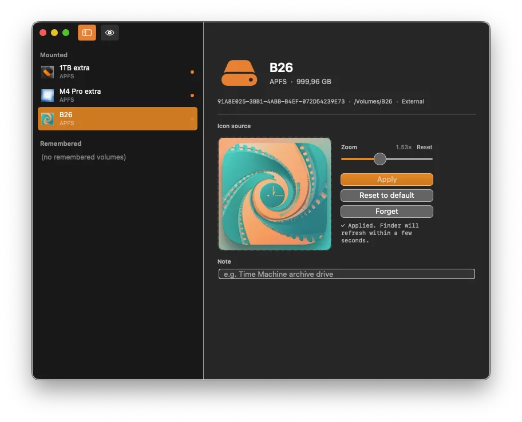Forget this volume
This screenshot has width=522, height=422.
click(387, 212)
